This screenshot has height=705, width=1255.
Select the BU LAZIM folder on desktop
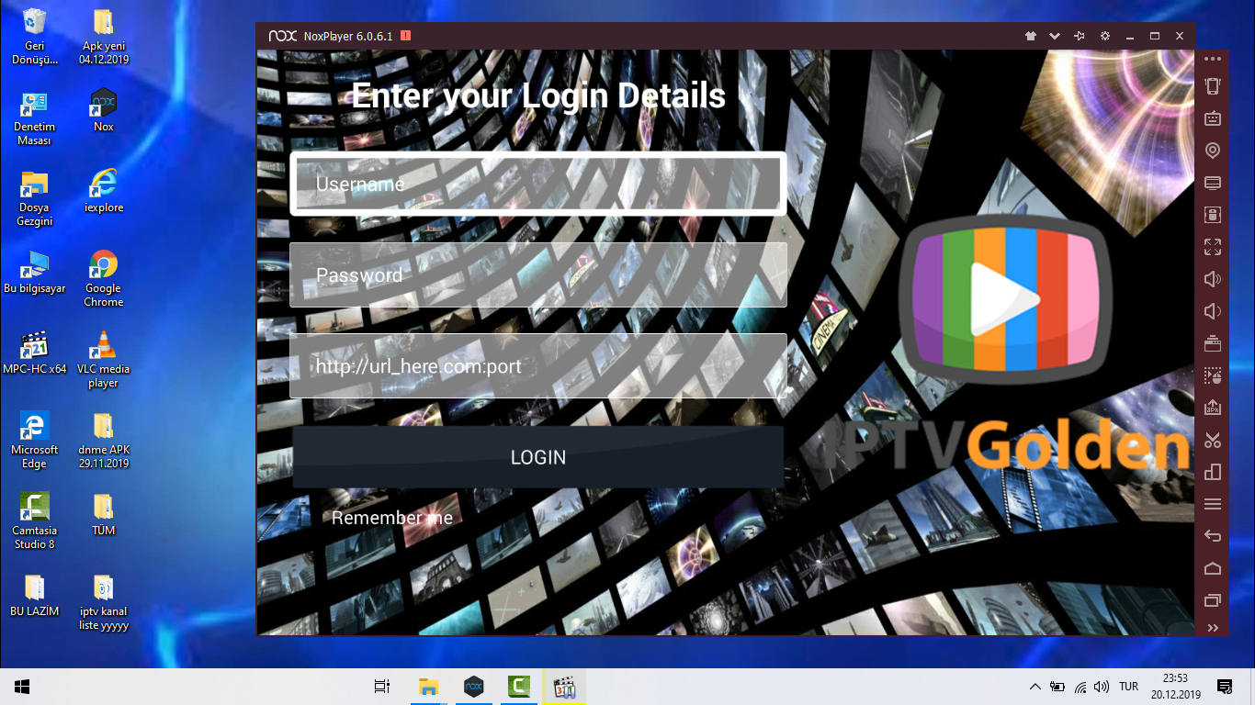click(35, 597)
